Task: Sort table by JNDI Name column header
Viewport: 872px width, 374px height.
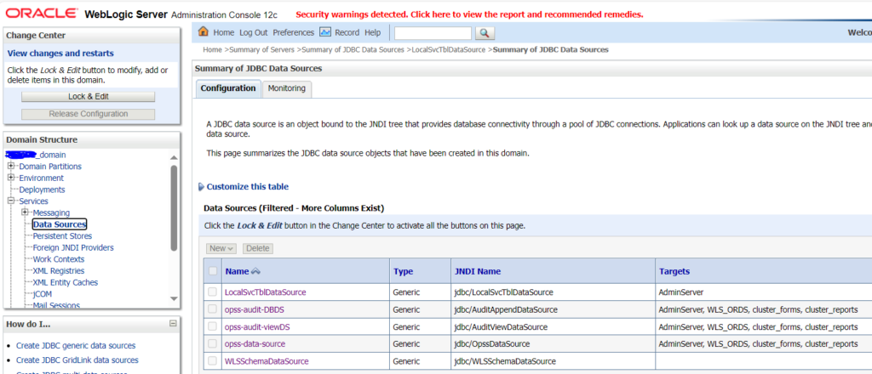Action: [x=477, y=271]
